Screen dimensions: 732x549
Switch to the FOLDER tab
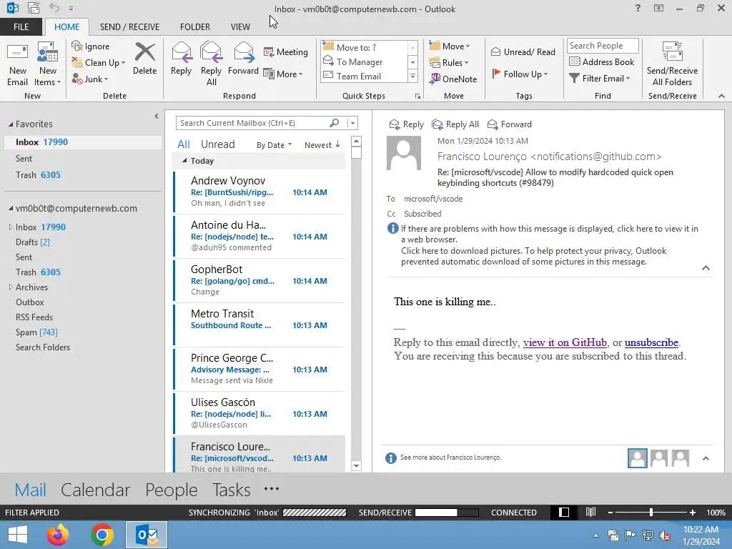point(195,26)
